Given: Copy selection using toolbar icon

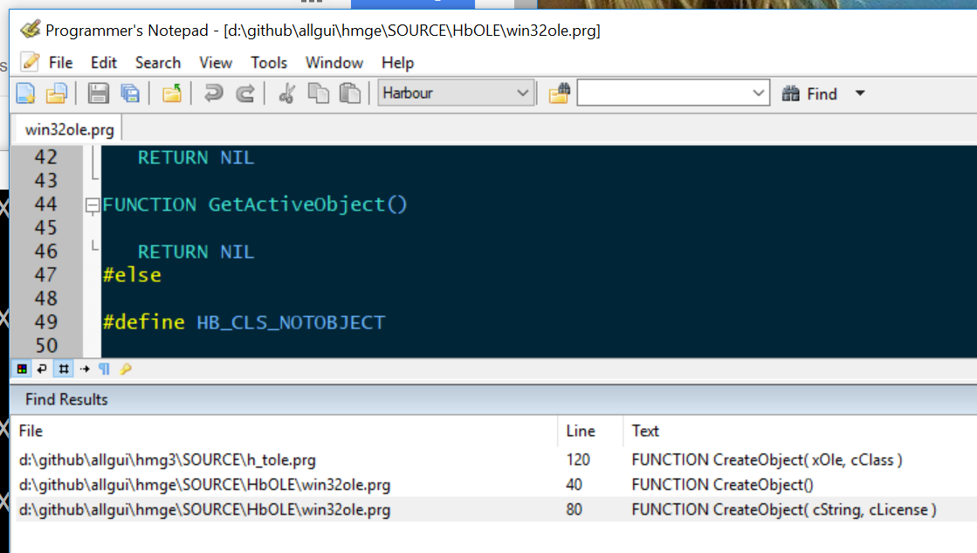Looking at the screenshot, I should tap(319, 93).
